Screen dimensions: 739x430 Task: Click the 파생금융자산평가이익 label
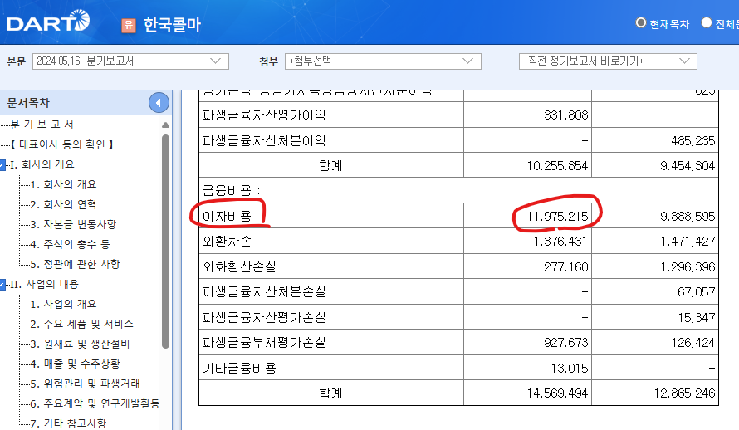coord(264,115)
